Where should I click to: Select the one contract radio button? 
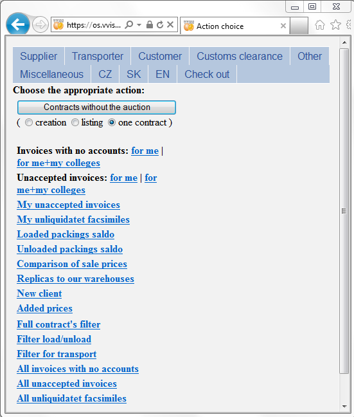pos(112,122)
